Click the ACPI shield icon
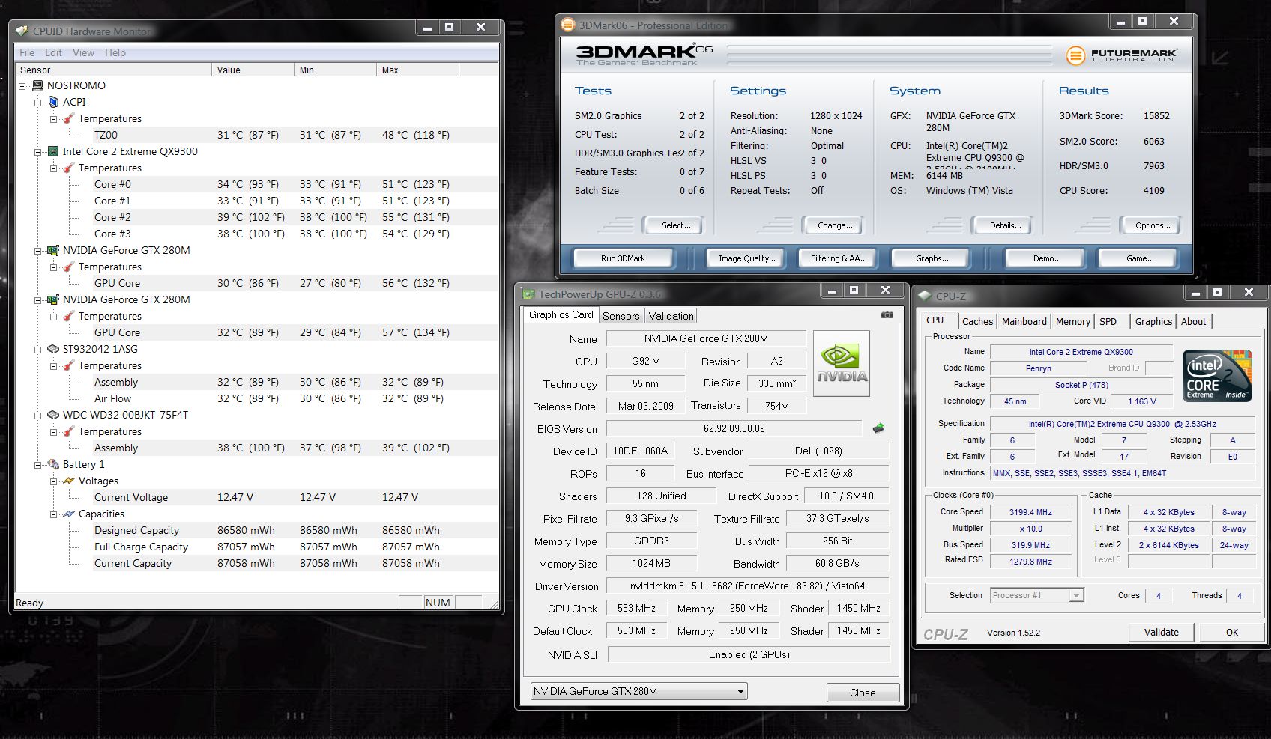 pyautogui.click(x=53, y=102)
